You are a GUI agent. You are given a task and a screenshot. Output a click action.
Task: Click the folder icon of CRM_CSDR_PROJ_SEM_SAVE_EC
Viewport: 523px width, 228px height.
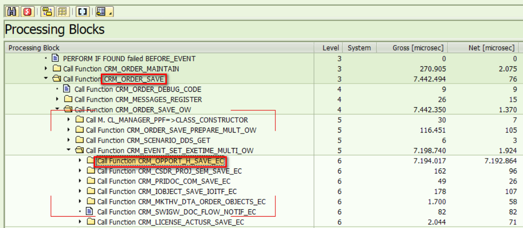tap(91, 171)
